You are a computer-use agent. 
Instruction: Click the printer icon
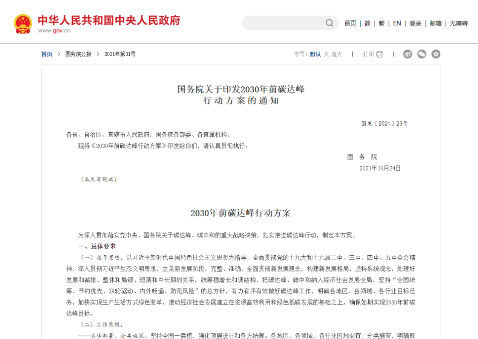click(379, 54)
